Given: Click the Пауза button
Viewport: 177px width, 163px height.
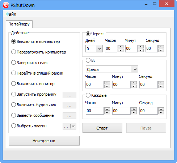Looking at the screenshot, I should pyautogui.click(x=146, y=128).
